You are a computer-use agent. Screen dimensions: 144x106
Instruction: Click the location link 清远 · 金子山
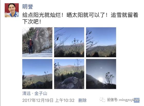click(35, 93)
